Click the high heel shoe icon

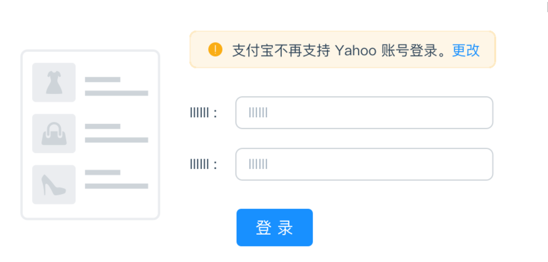point(54,185)
